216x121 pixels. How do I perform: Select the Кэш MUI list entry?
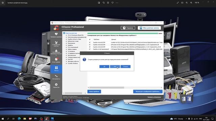[70, 59]
